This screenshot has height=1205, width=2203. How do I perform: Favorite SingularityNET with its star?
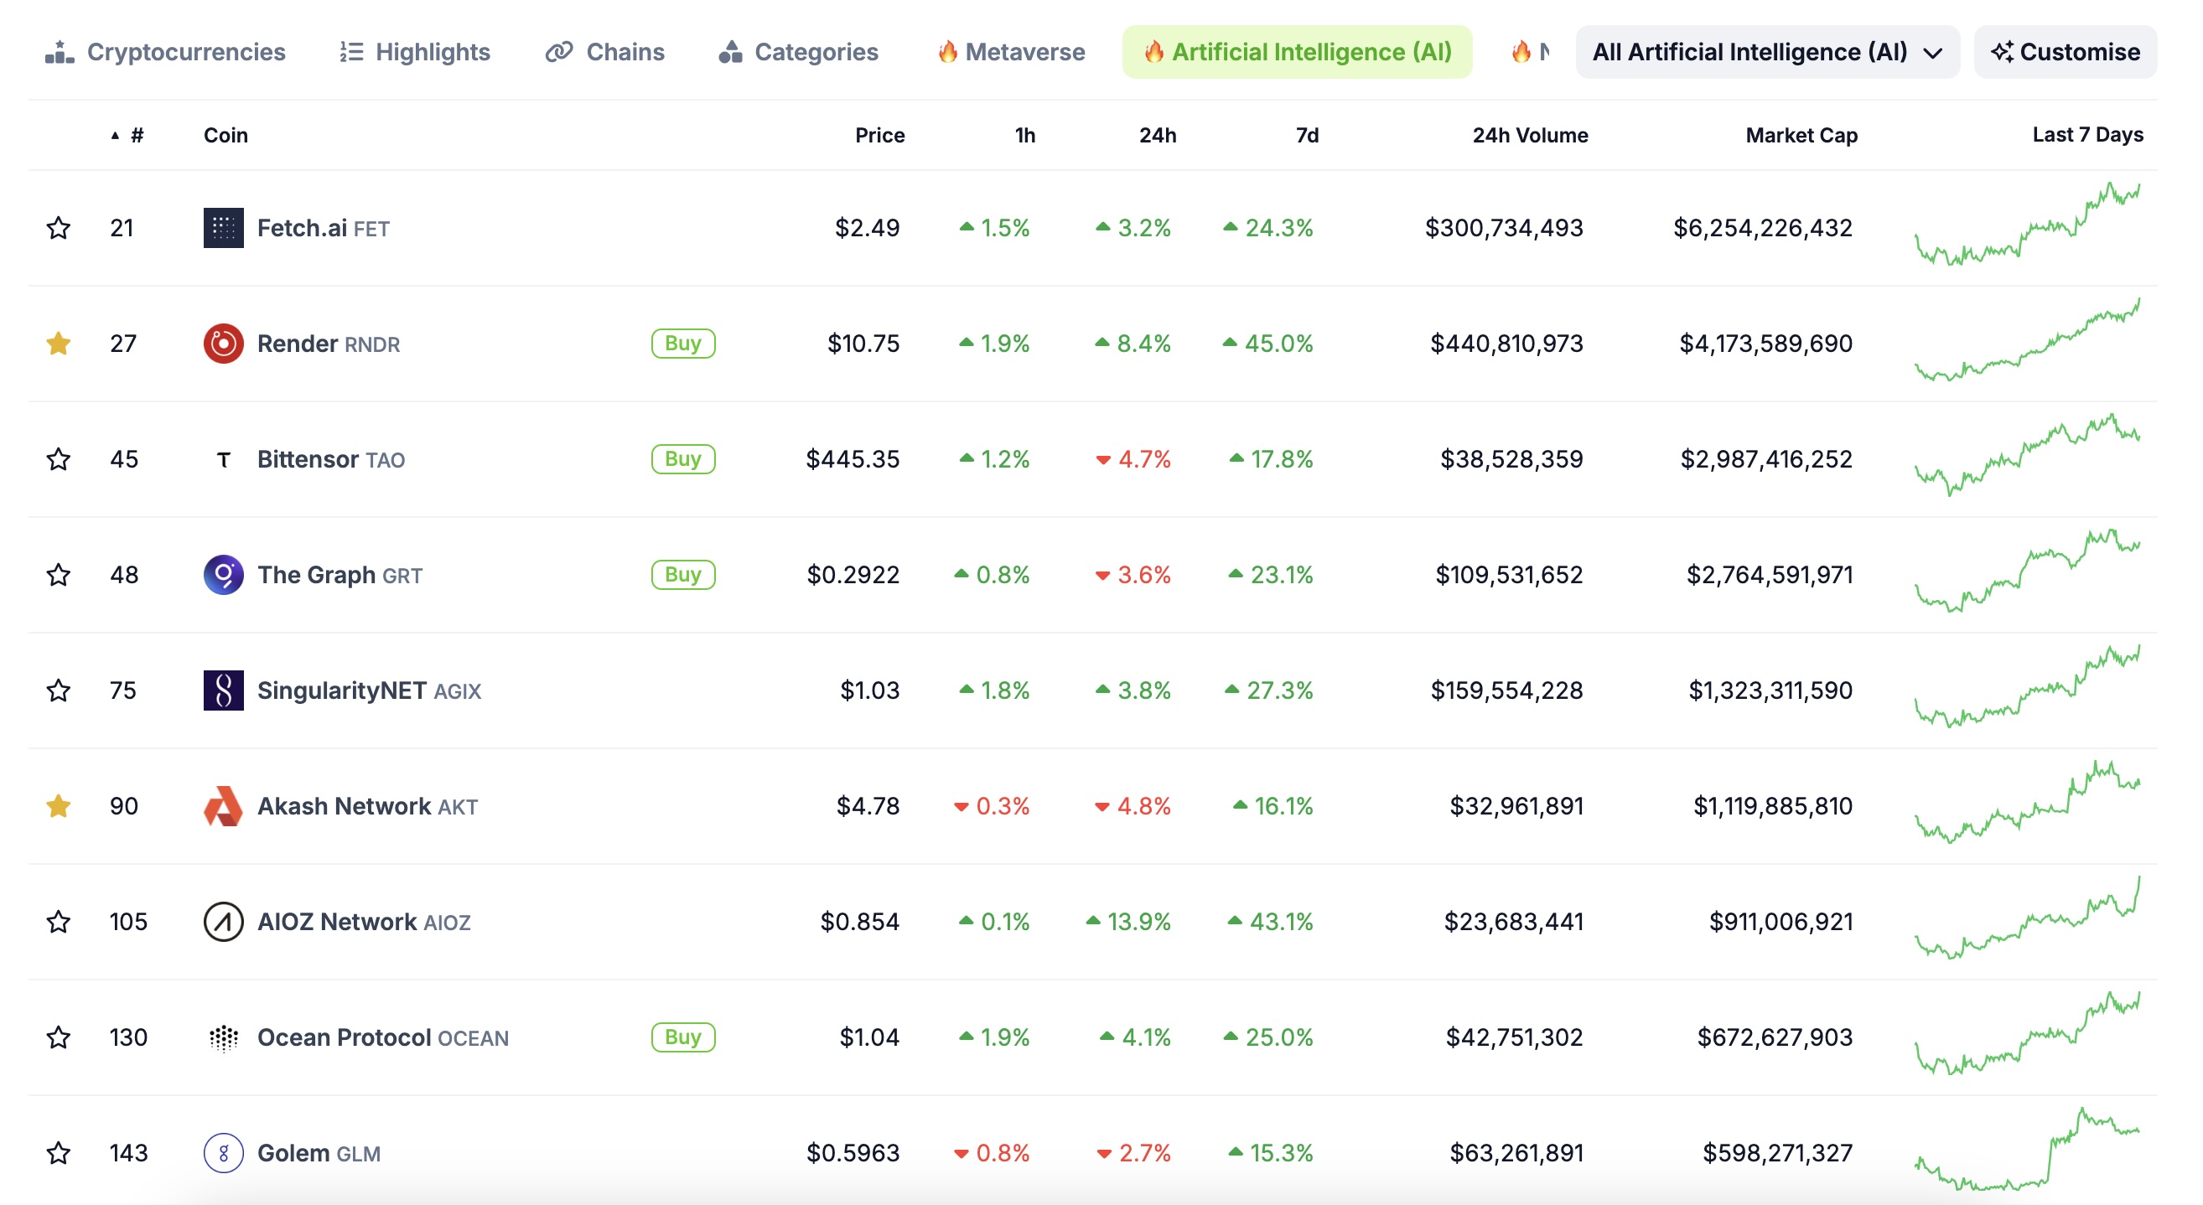tap(58, 690)
